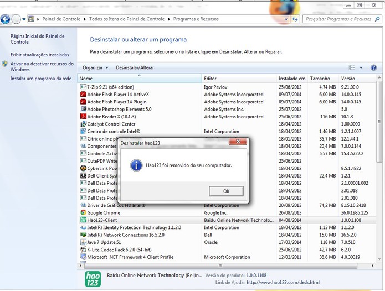Click the refresh icon beside address bar
Image resolution: width=385 pixels, height=291 pixels.
pyautogui.click(x=295, y=19)
